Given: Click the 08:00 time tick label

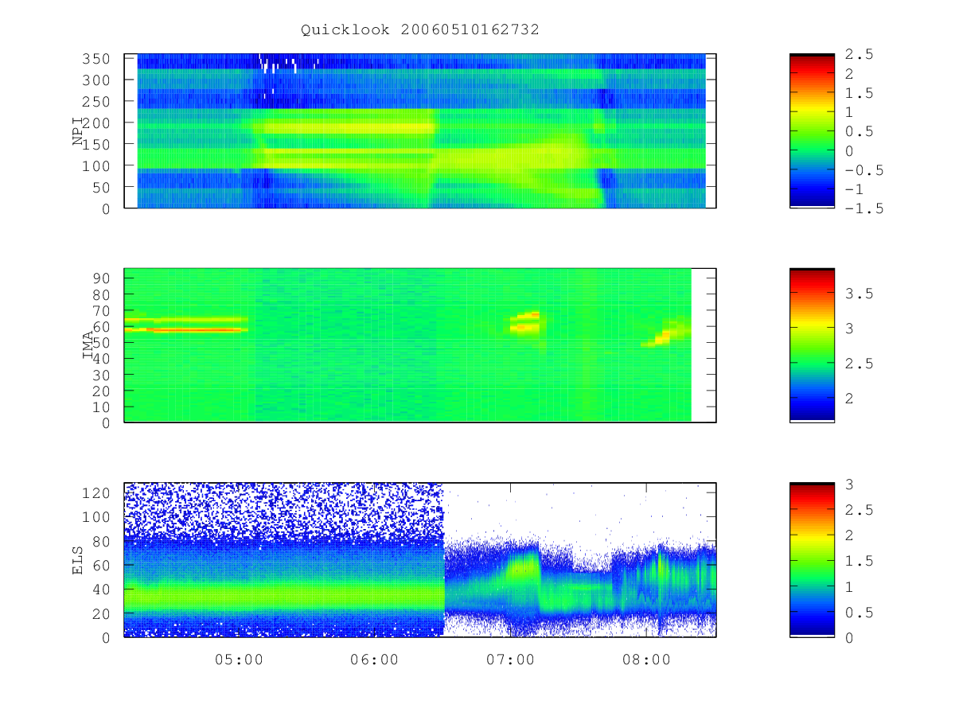Looking at the screenshot, I should [646, 660].
